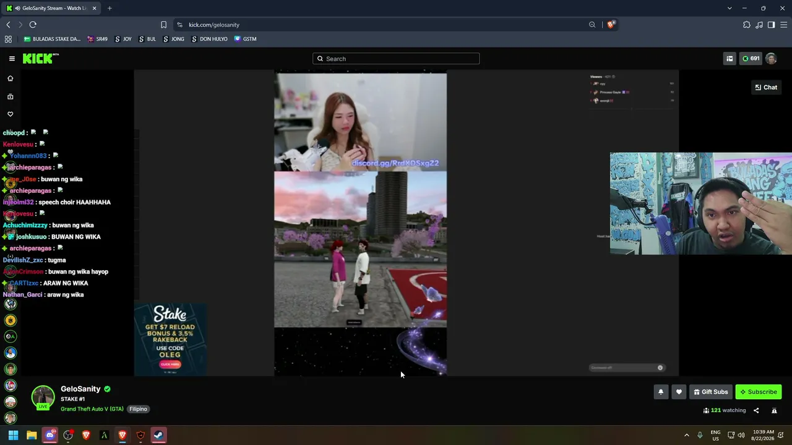Click the green Subscribe button

tap(759, 392)
